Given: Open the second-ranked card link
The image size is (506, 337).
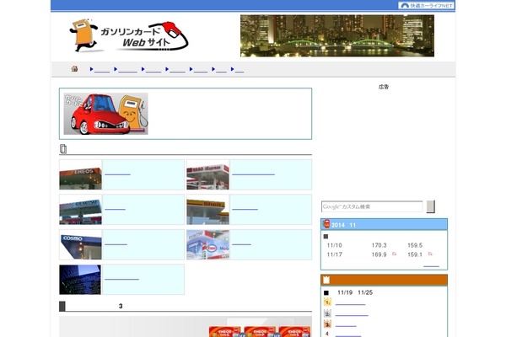Looking at the screenshot, I should [x=352, y=313].
